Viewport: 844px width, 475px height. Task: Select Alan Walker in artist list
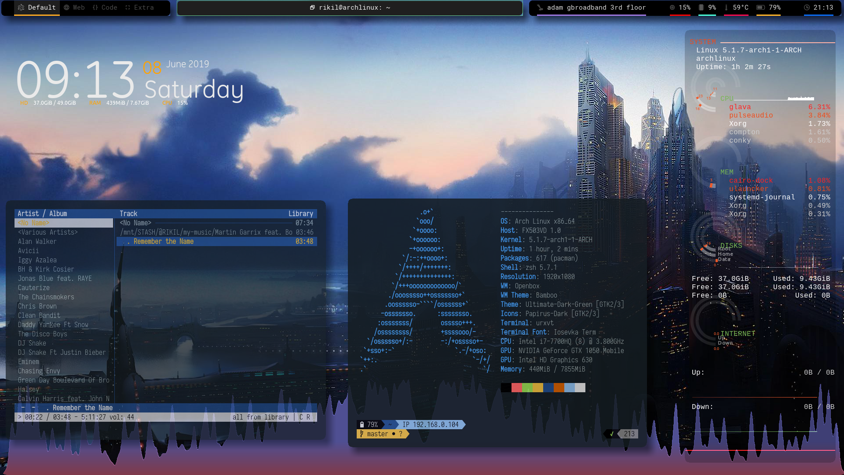37,241
